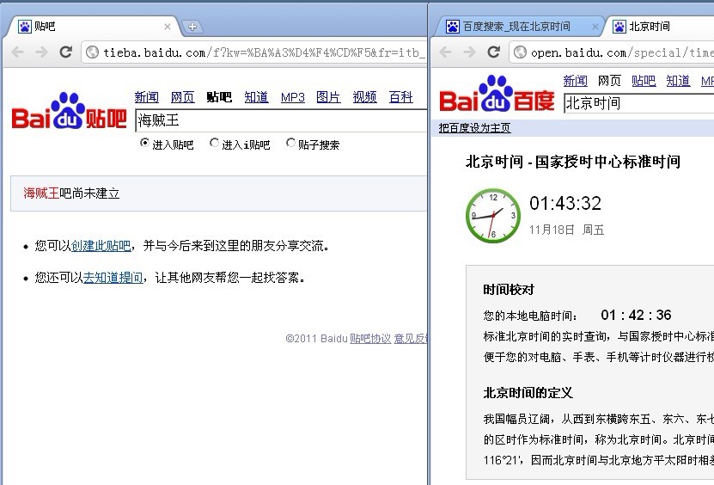
Task: Click the back arrow in the right Baidu window
Action: coord(446,52)
